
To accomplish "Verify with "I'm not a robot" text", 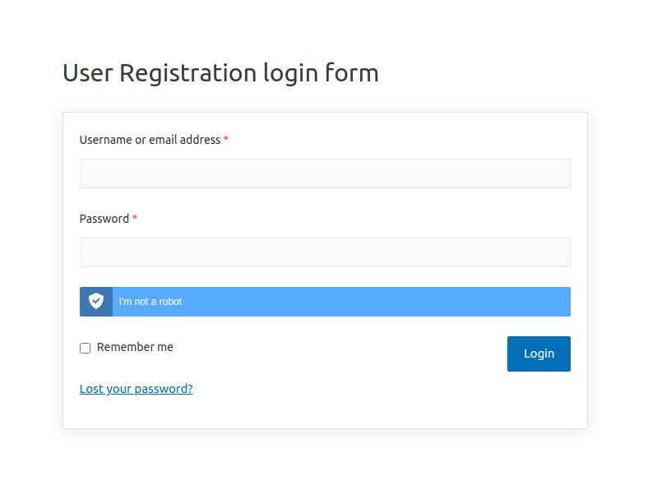I will (x=150, y=302).
